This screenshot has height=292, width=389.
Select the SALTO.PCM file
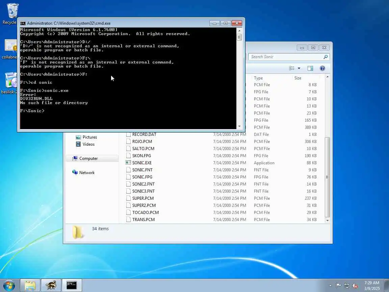click(x=143, y=148)
